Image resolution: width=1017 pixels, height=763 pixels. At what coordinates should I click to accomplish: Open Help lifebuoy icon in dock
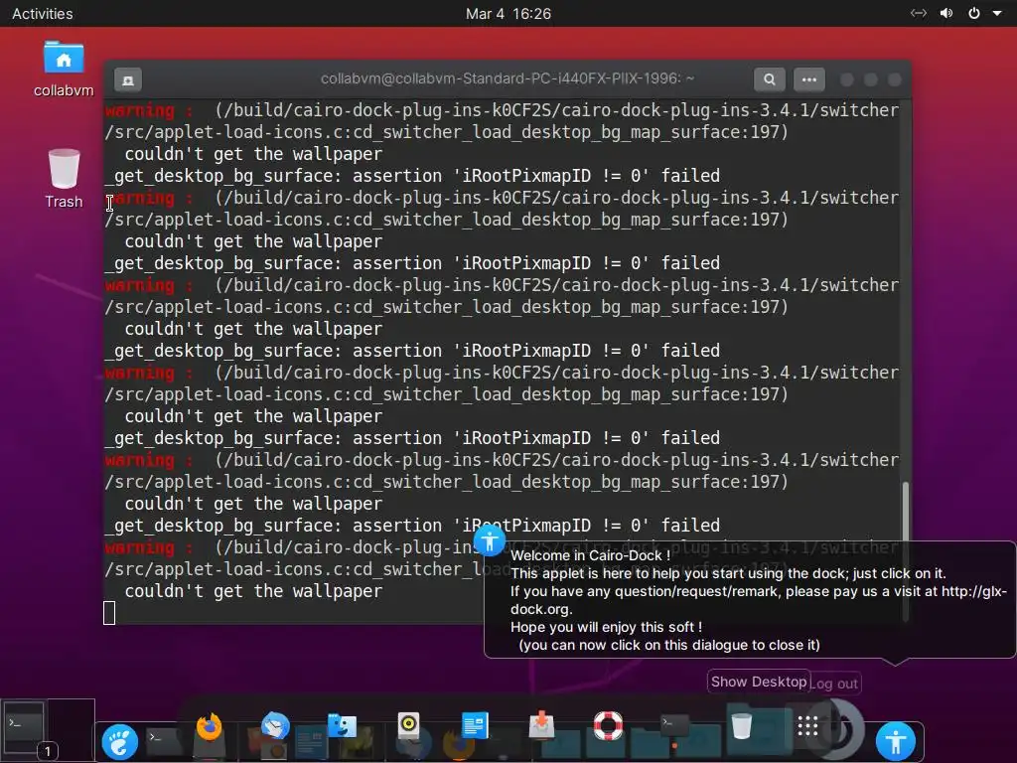[x=608, y=725]
